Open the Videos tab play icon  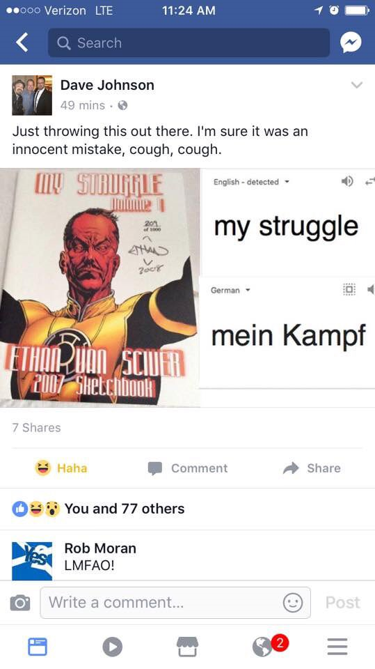click(113, 647)
